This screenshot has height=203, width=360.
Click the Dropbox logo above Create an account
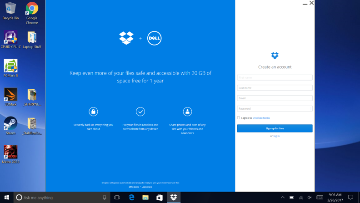[x=275, y=56]
